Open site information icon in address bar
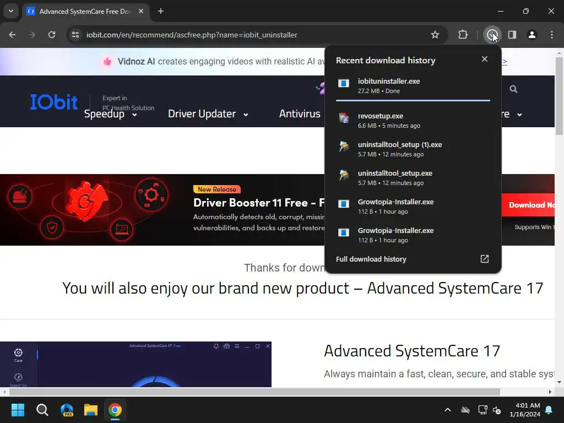The height and width of the screenshot is (423, 564). 75,35
